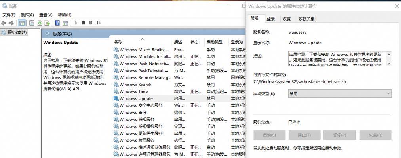Click the 暂停(P) button
The image size is (401, 158).
[x=340, y=135]
